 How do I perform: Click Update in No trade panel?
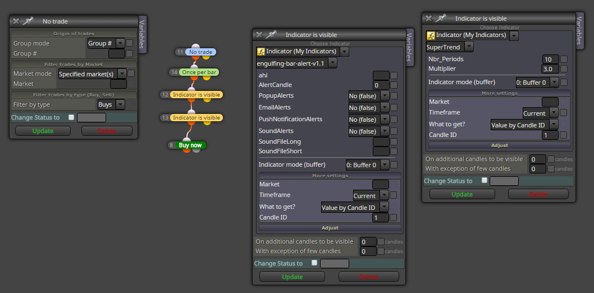[43, 131]
